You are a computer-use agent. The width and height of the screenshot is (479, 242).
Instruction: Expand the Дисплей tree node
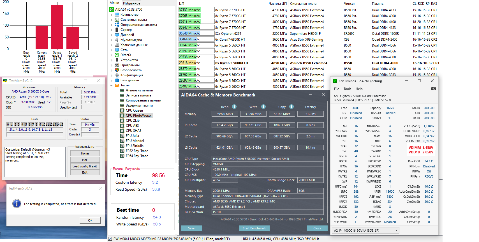(112, 35)
